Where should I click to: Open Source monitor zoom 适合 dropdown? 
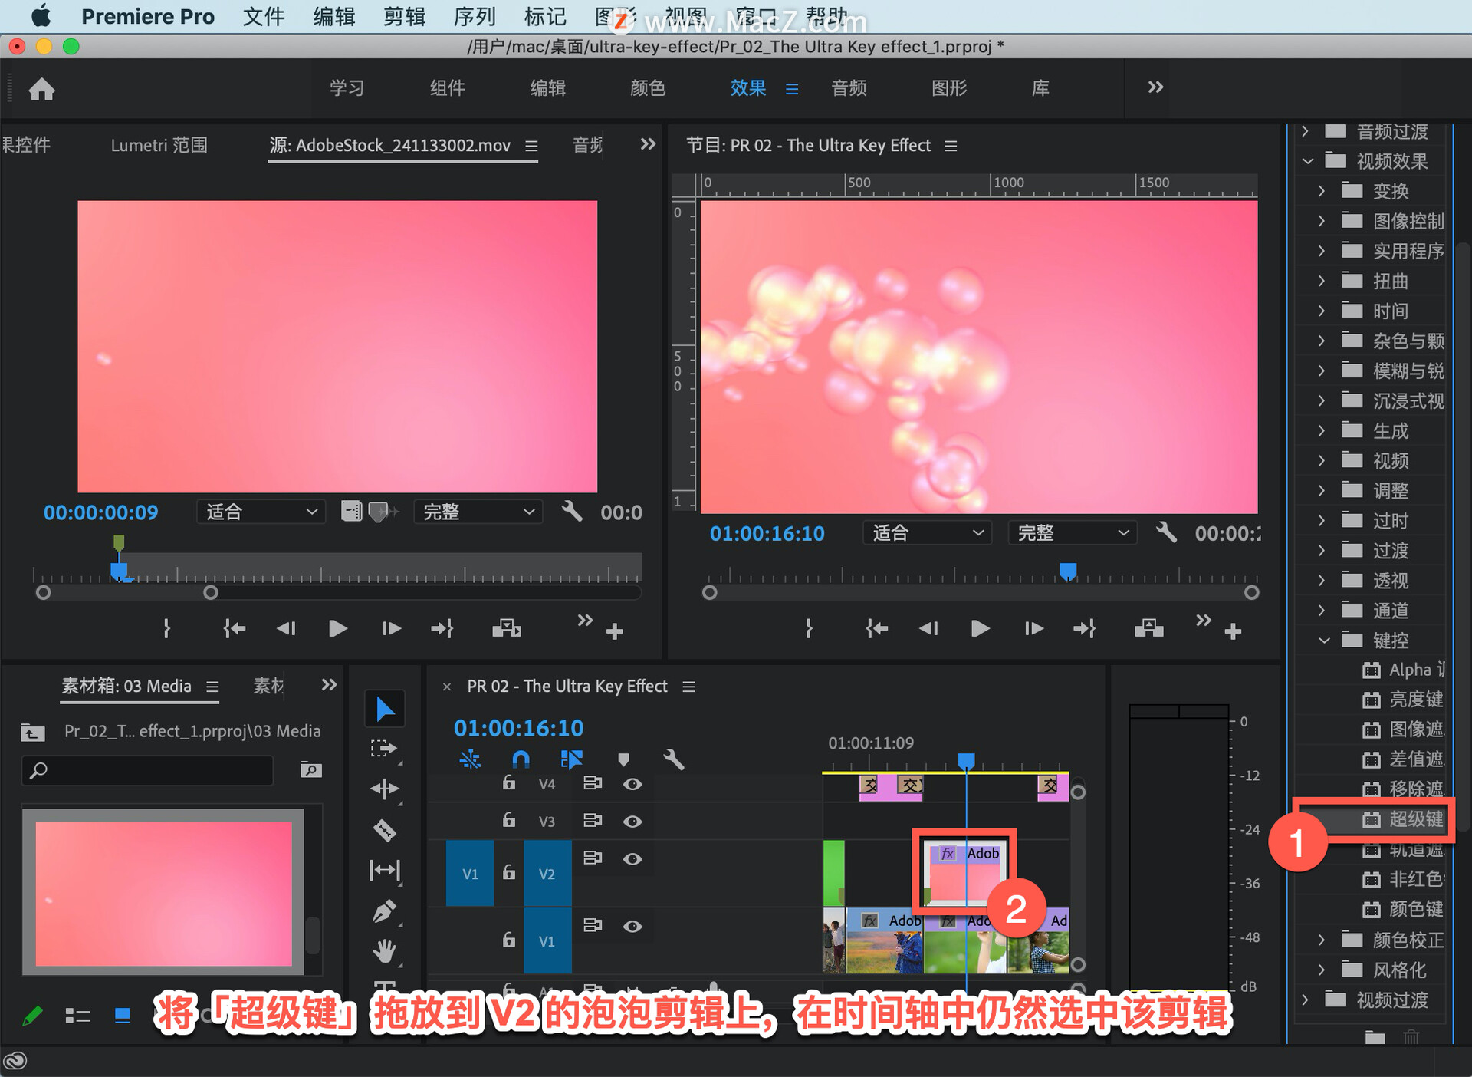(x=261, y=512)
